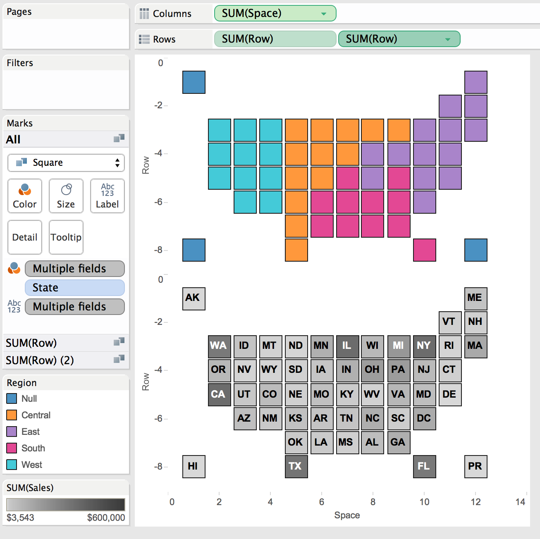
Task: Open the Color shelf on the Marks card
Action: click(24, 196)
